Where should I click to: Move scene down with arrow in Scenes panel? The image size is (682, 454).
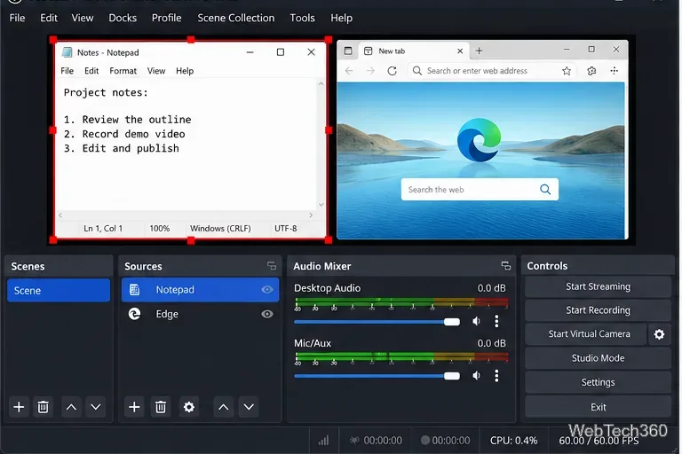click(96, 407)
